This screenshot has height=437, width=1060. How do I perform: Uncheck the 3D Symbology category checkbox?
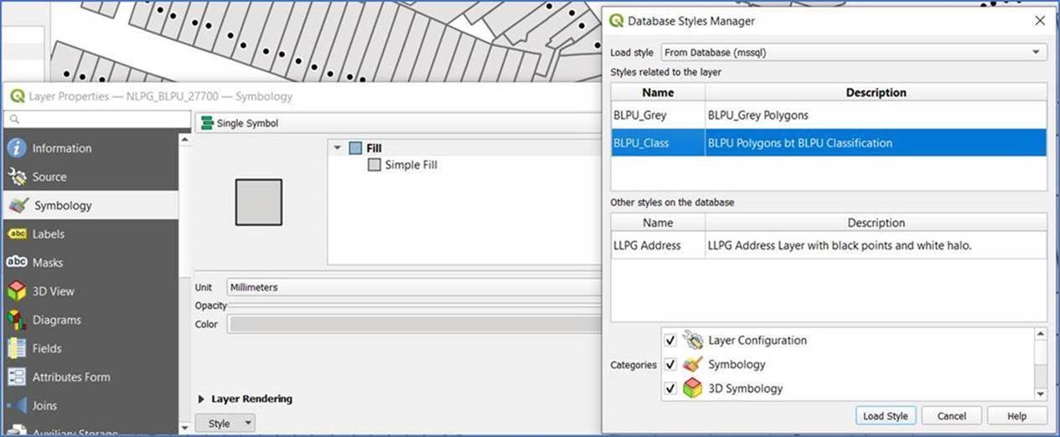(670, 388)
